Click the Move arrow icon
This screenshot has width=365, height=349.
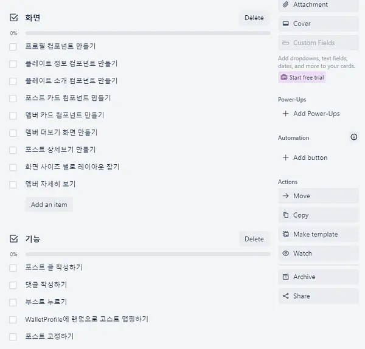point(286,196)
